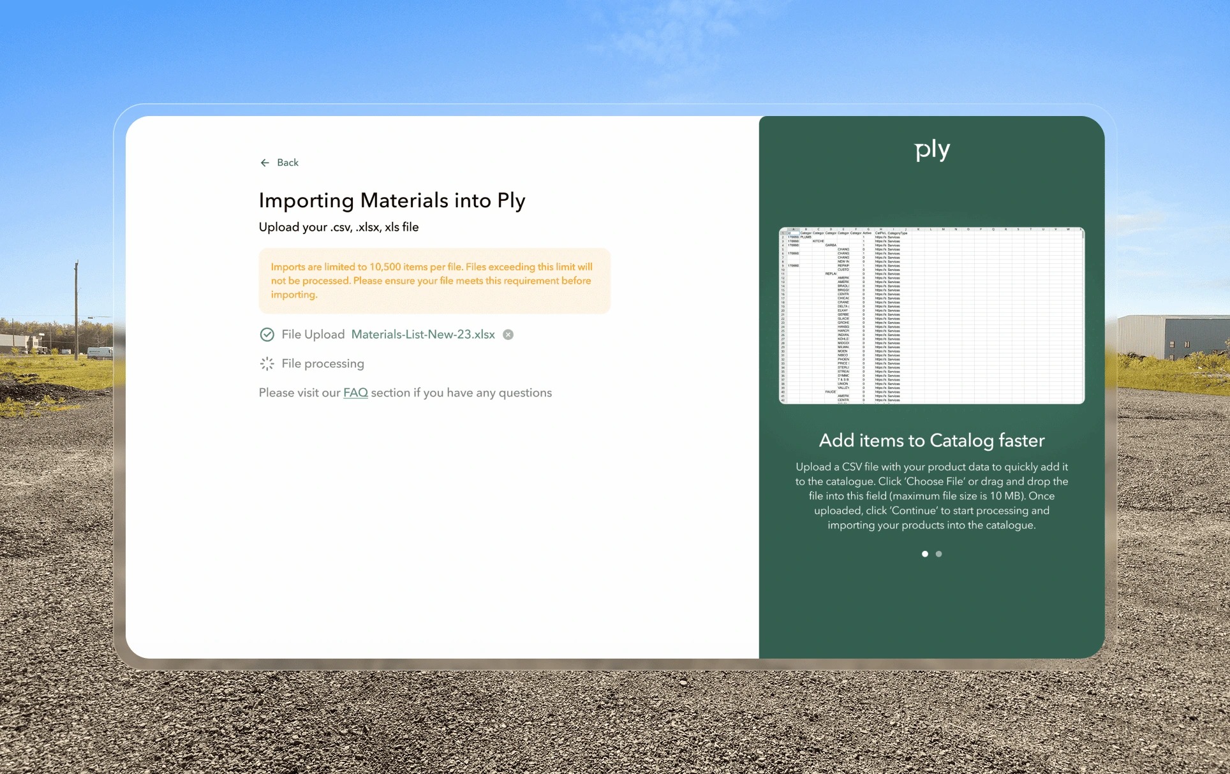Click the File processing status row
This screenshot has height=774, width=1230.
pyautogui.click(x=322, y=363)
